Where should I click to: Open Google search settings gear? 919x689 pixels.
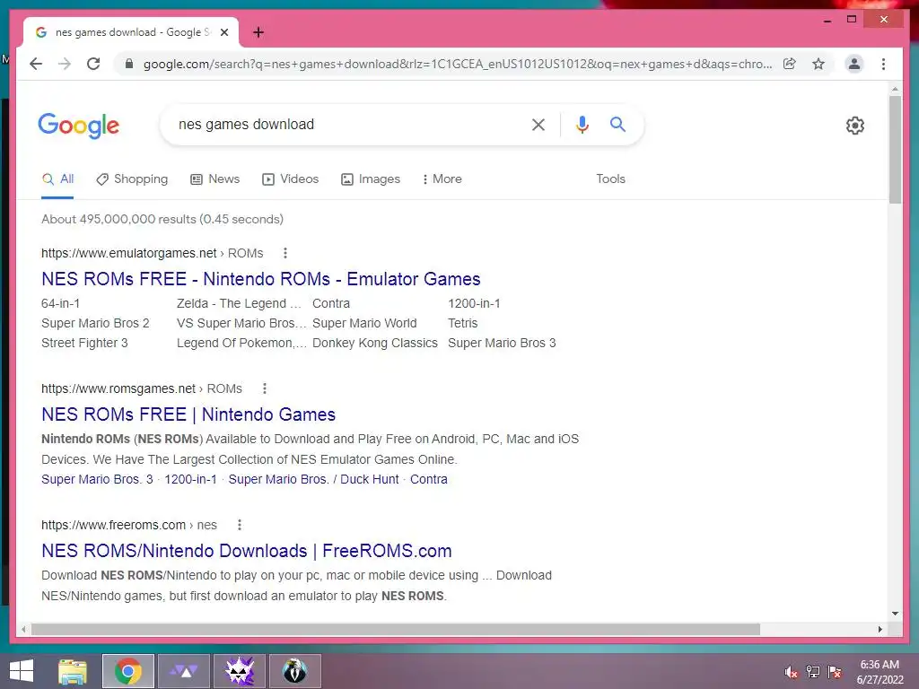click(854, 126)
